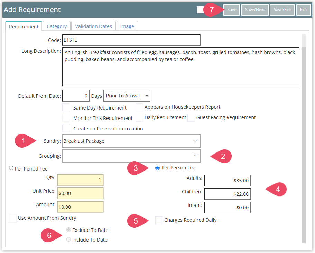315x253 pixels.
Task: Expand the Grouping dropdown
Action: (x=131, y=156)
